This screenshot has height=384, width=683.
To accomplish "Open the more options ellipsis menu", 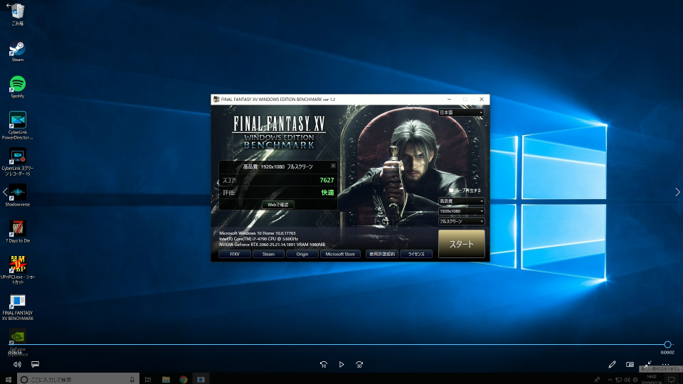I will [666, 363].
